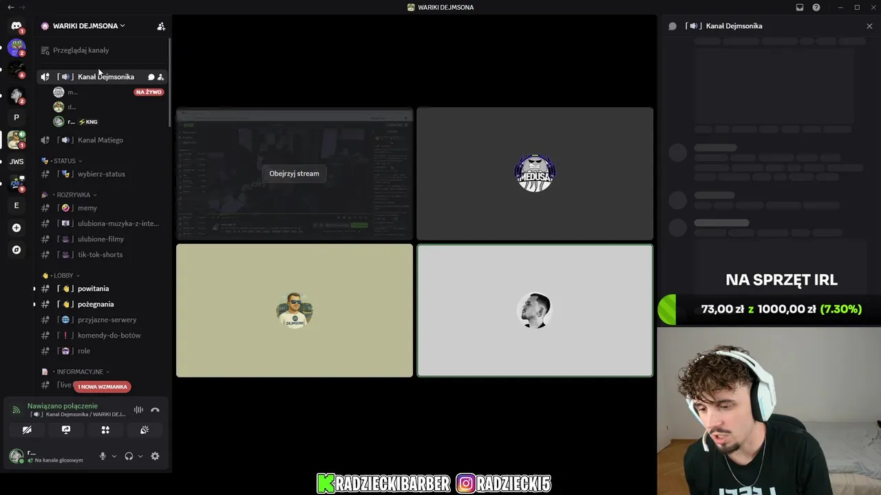The image size is (881, 495).
Task: Open the tik-tok-shorts channel
Action: click(102, 254)
